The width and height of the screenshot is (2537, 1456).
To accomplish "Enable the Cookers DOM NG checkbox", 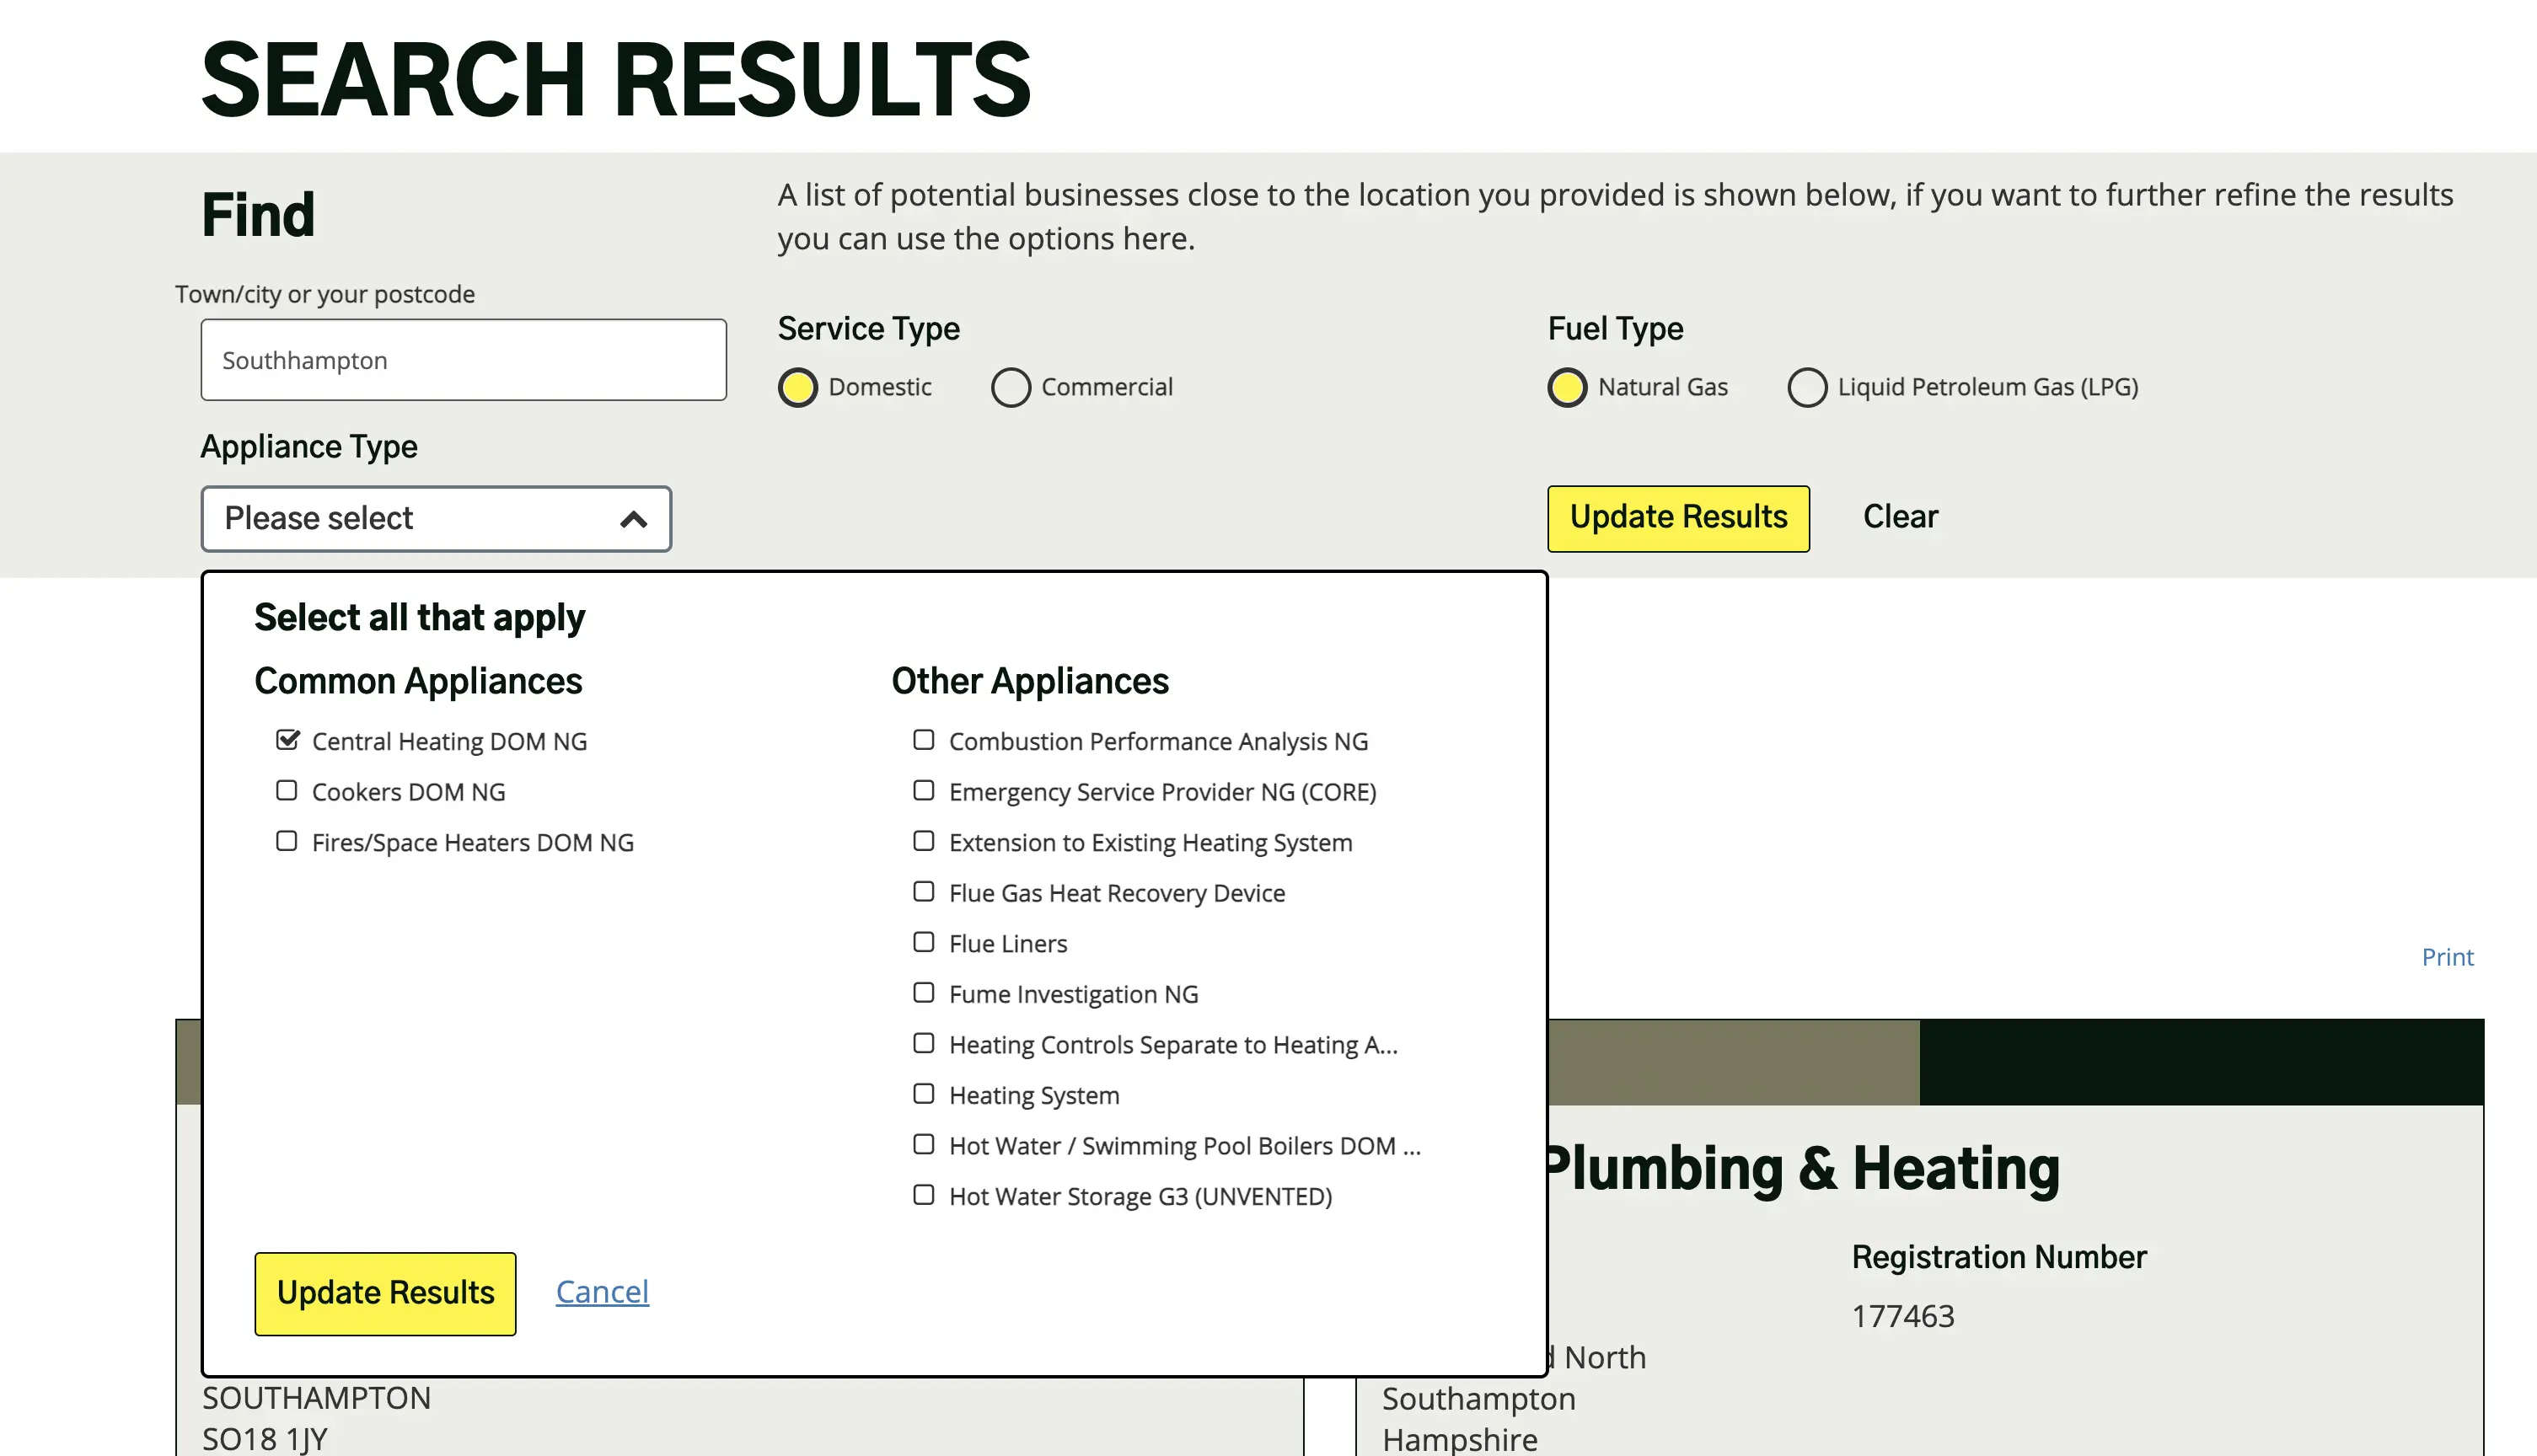I will click(287, 790).
